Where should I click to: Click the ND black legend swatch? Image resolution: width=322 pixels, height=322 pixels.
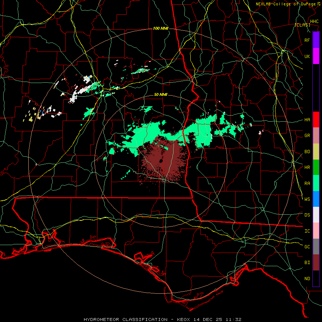click(x=316, y=278)
